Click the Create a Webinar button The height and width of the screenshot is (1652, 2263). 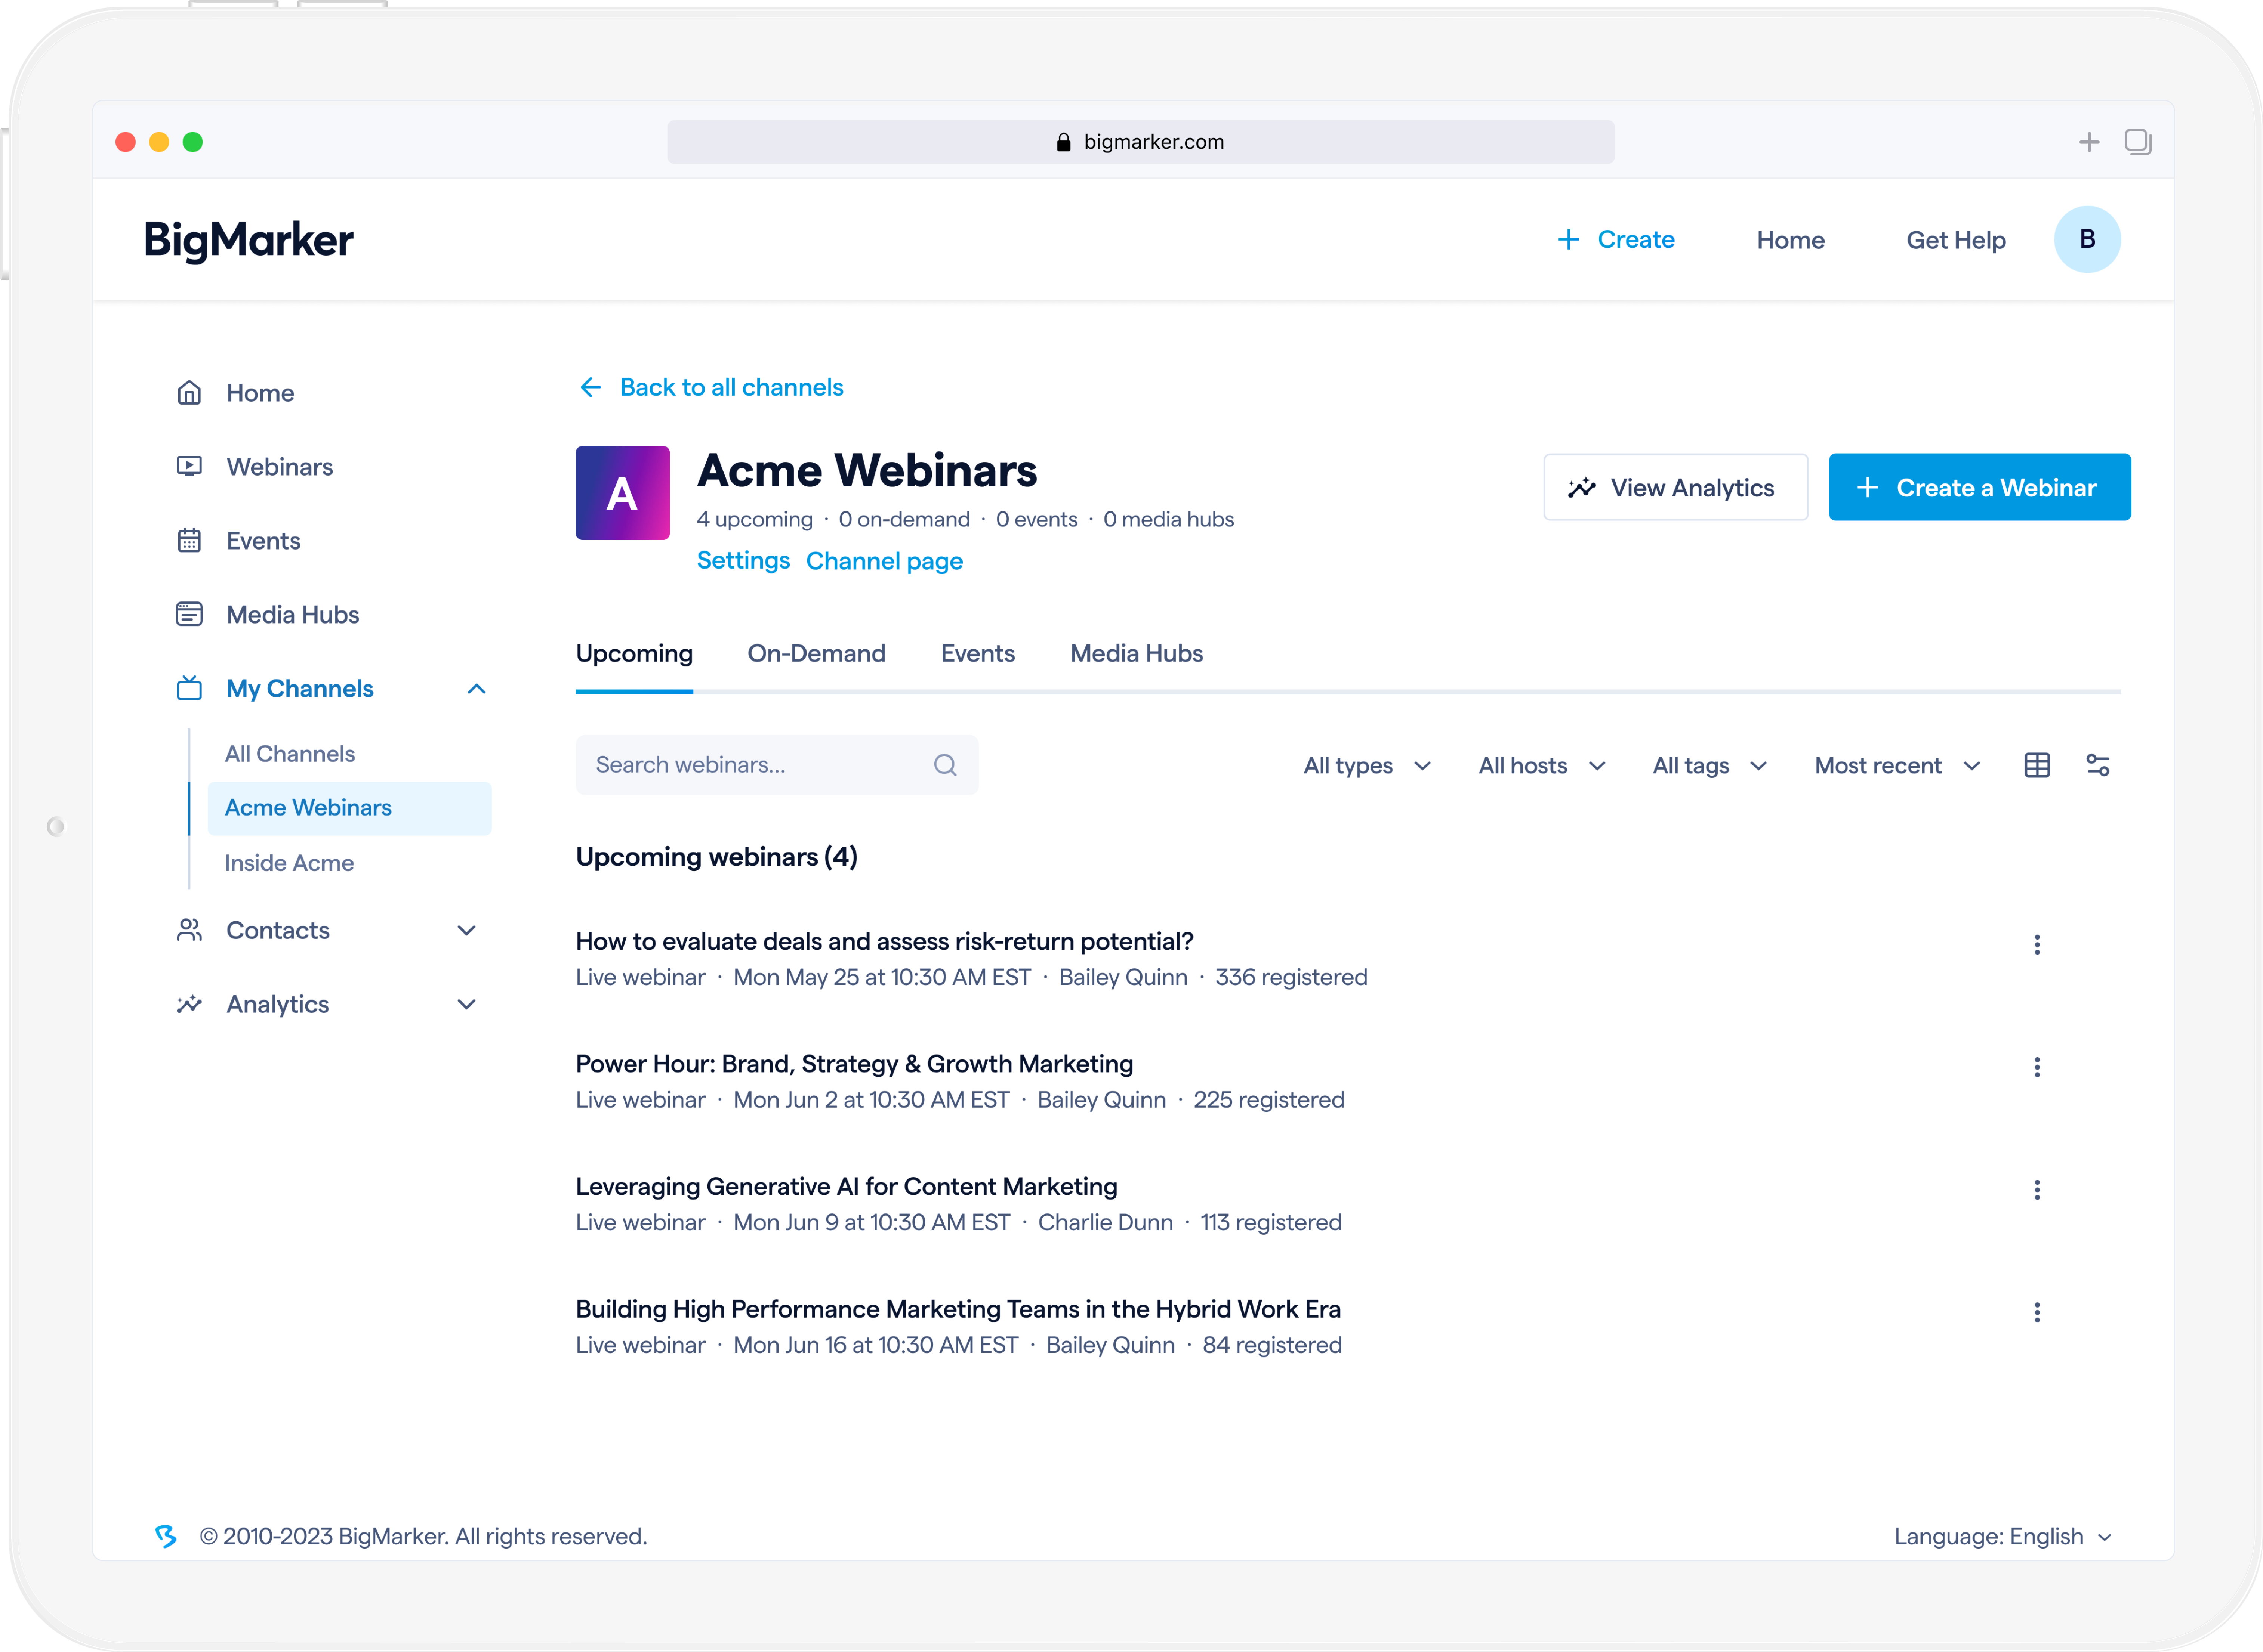click(x=1979, y=488)
